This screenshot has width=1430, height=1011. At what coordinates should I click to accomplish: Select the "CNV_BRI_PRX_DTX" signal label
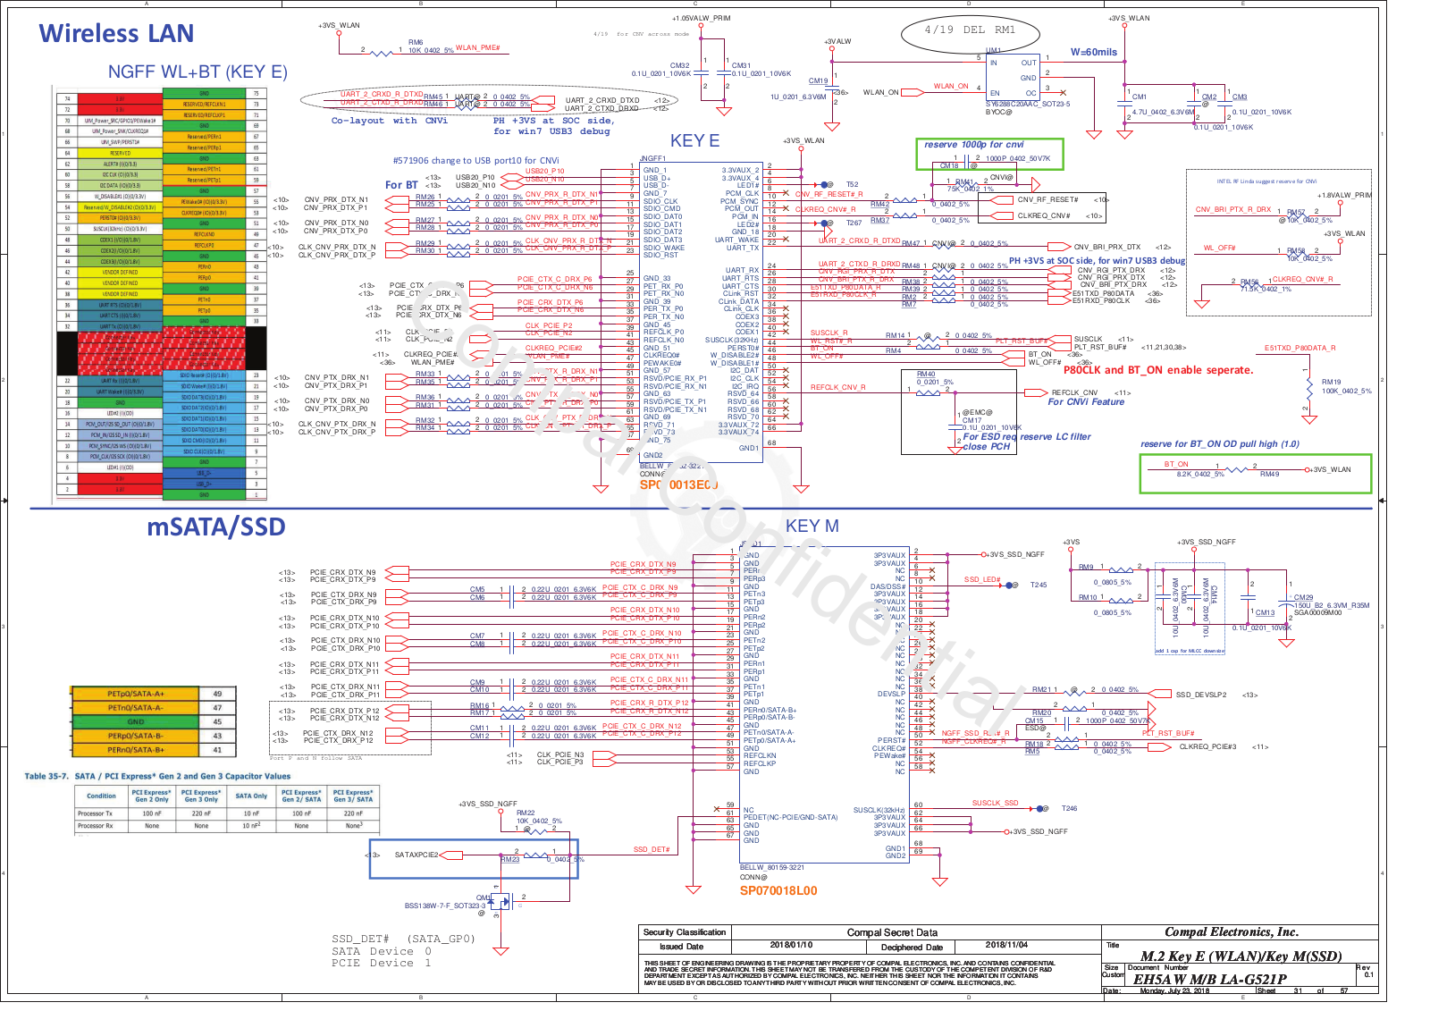(1106, 248)
